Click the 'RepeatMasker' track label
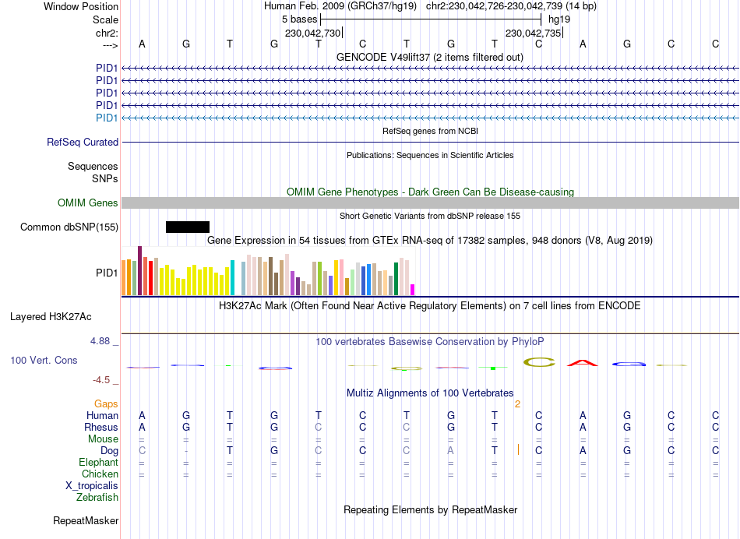Viewport: 740px width, 539px height. pyautogui.click(x=86, y=520)
